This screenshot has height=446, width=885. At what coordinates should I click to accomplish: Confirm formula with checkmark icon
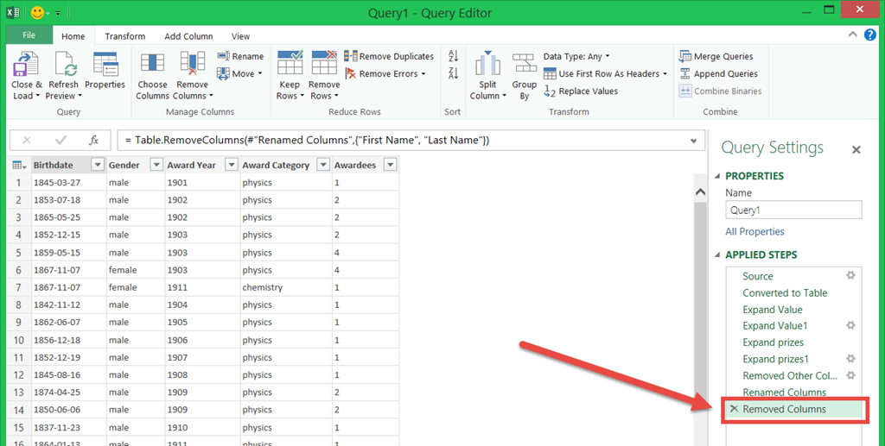[x=60, y=140]
